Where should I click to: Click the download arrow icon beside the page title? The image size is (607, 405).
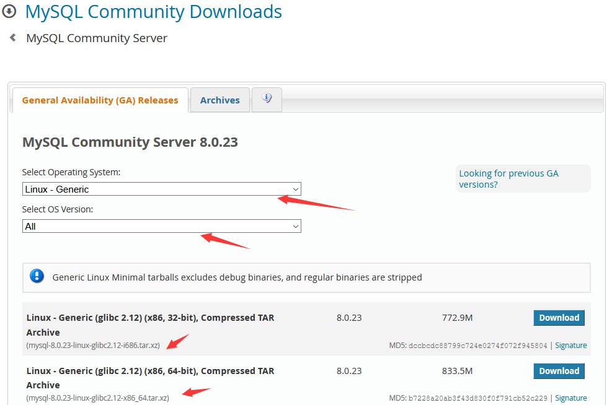(x=8, y=11)
